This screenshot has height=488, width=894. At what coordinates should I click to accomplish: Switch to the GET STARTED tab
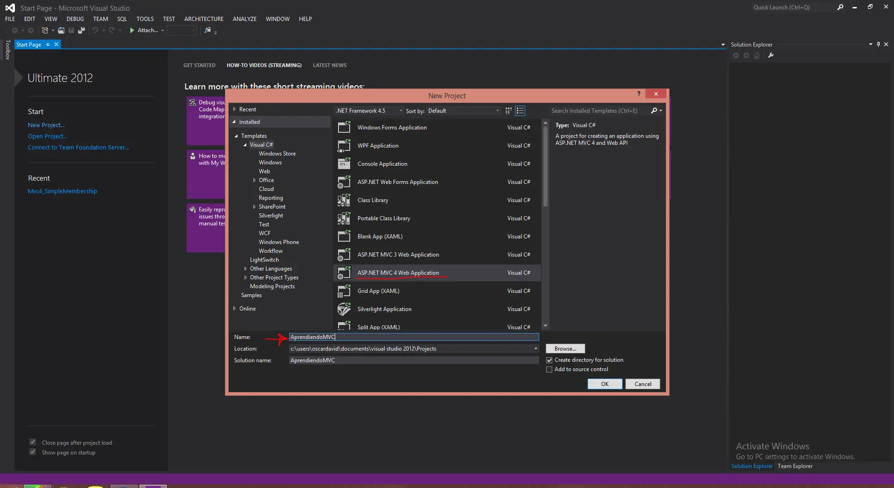(x=199, y=65)
